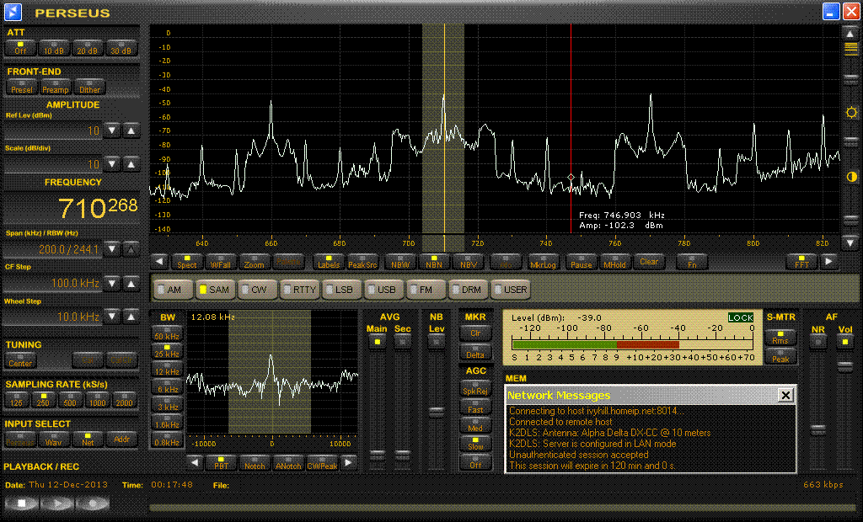Increase Scale dB/div with the up arrow
This screenshot has height=522, width=863.
[x=131, y=164]
